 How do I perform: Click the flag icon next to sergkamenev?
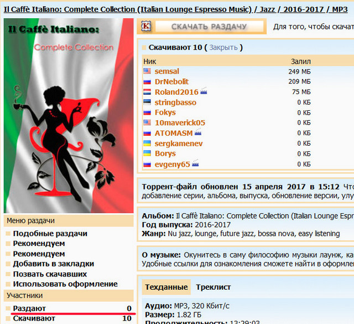tap(147, 143)
